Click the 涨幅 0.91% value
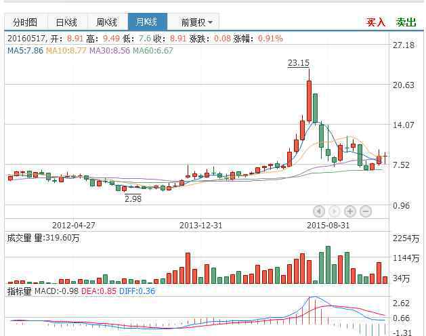This screenshot has width=426, height=336. coord(270,39)
